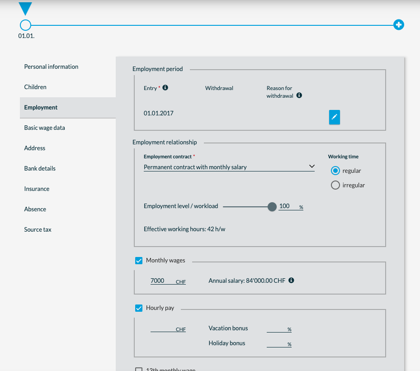
Task: Click the entry date 01.01.2017
Action: 159,113
